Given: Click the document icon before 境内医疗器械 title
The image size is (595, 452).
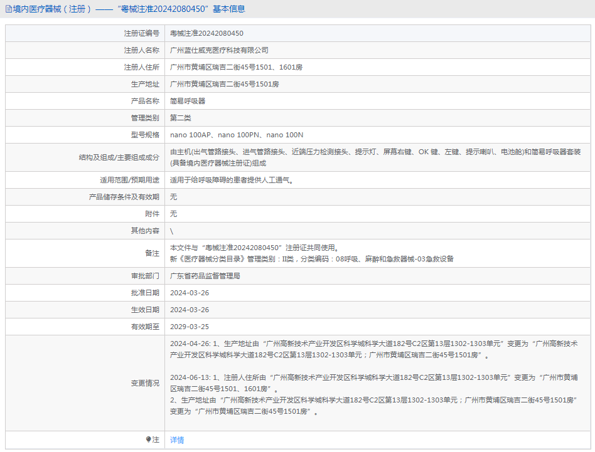Looking at the screenshot, I should tap(8, 9).
